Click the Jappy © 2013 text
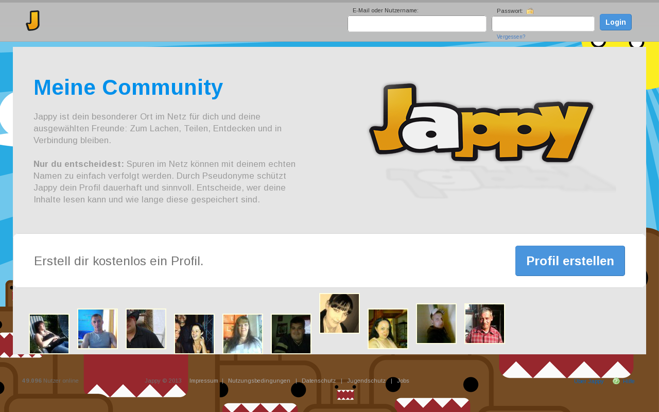Viewport: 659px width, 412px height. click(163, 381)
